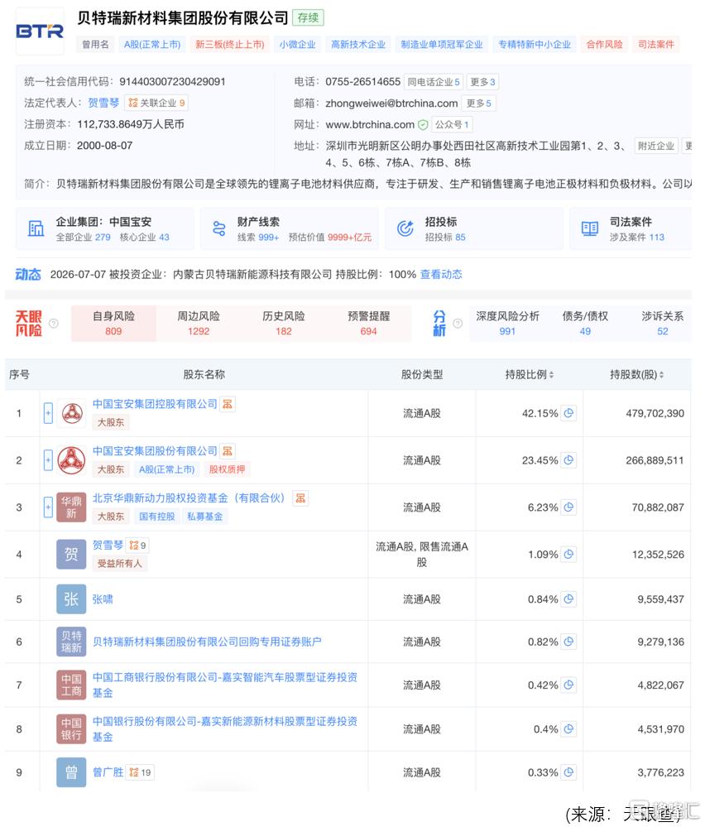
Task: Expand shareholder row 北京华鼎新动力股权投资基金
Action: (48, 507)
